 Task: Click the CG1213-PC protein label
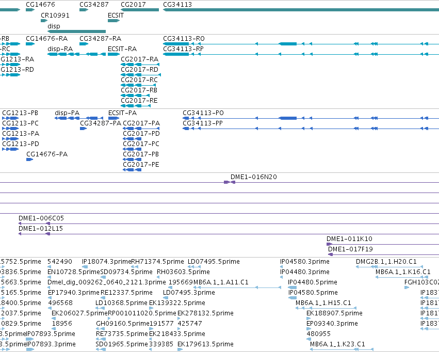tap(21, 123)
